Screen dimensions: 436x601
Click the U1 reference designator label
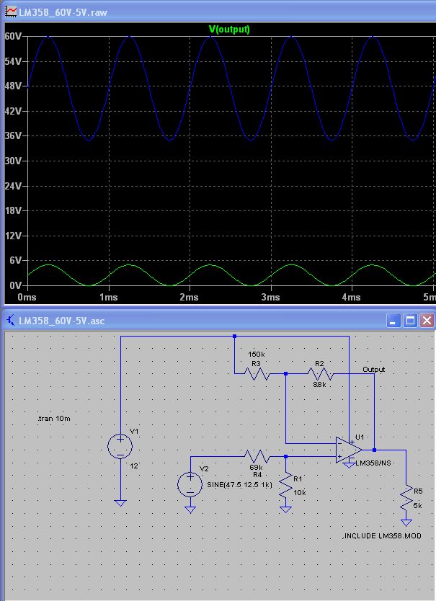[x=360, y=437]
